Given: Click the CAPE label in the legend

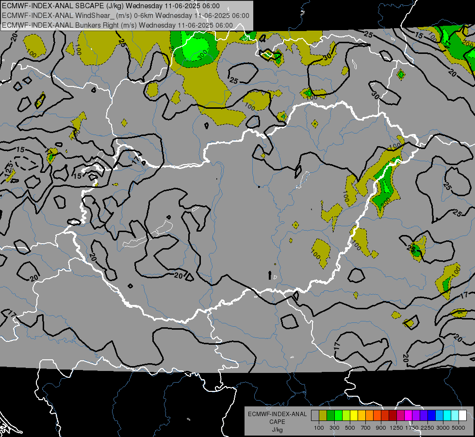Looking at the screenshot, I should (277, 421).
